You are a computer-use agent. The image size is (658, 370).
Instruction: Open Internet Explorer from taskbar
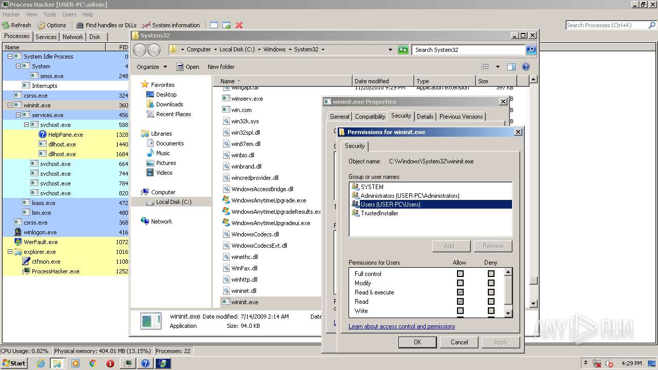click(x=41, y=363)
